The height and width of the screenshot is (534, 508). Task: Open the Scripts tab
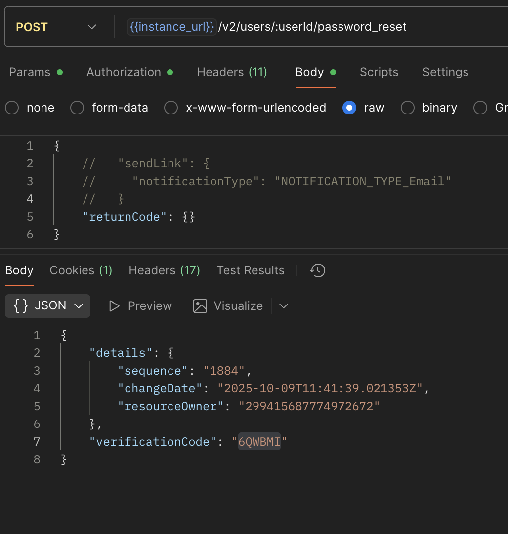pyautogui.click(x=379, y=72)
